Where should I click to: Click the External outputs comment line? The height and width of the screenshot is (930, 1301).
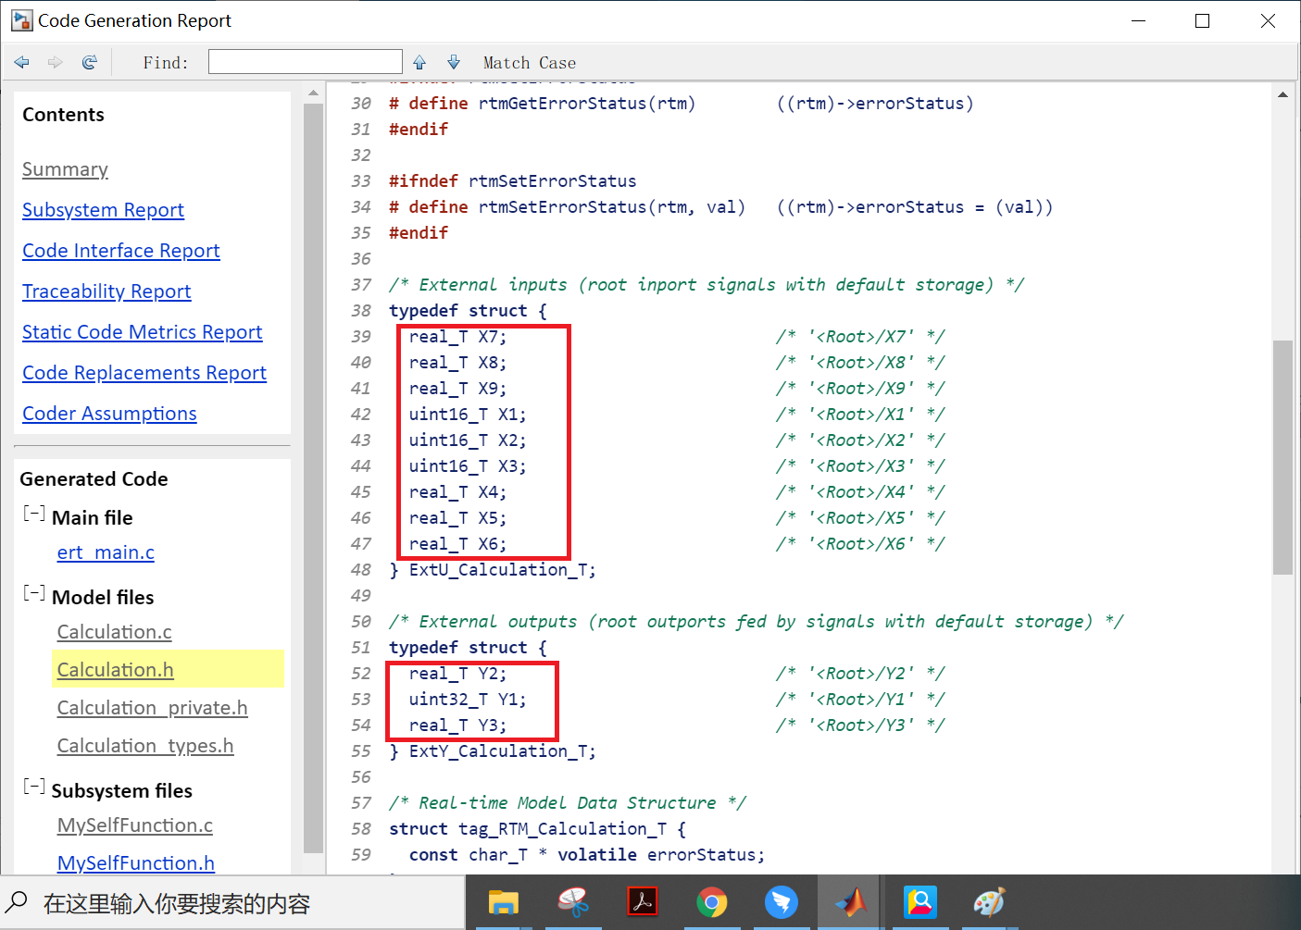tap(757, 622)
